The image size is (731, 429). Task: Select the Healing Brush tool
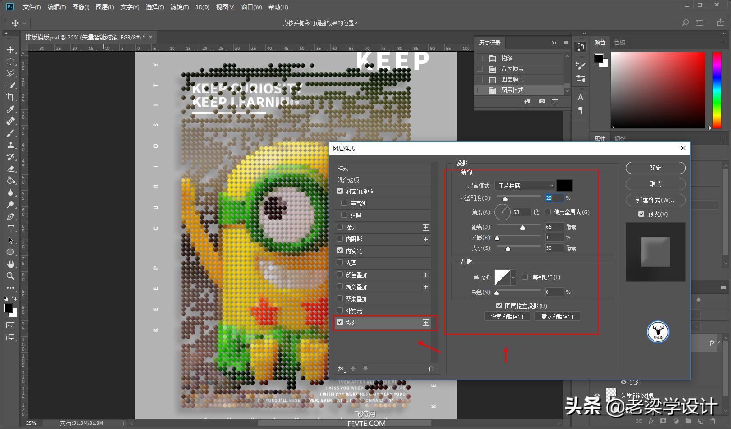coord(11,121)
